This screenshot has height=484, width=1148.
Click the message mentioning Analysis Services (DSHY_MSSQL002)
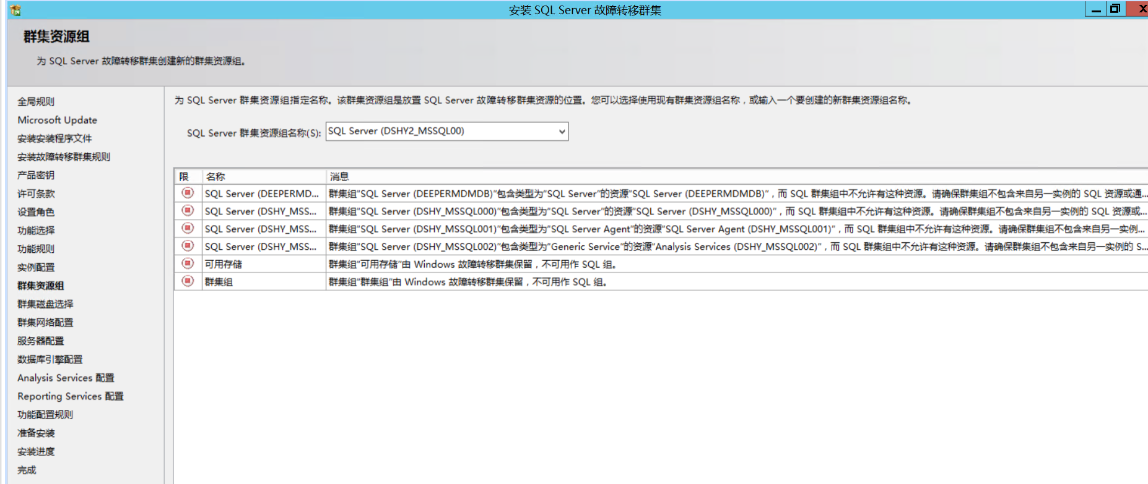click(737, 247)
